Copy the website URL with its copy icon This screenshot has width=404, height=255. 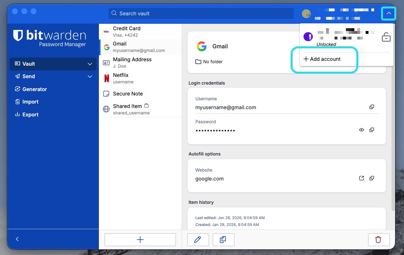click(372, 178)
